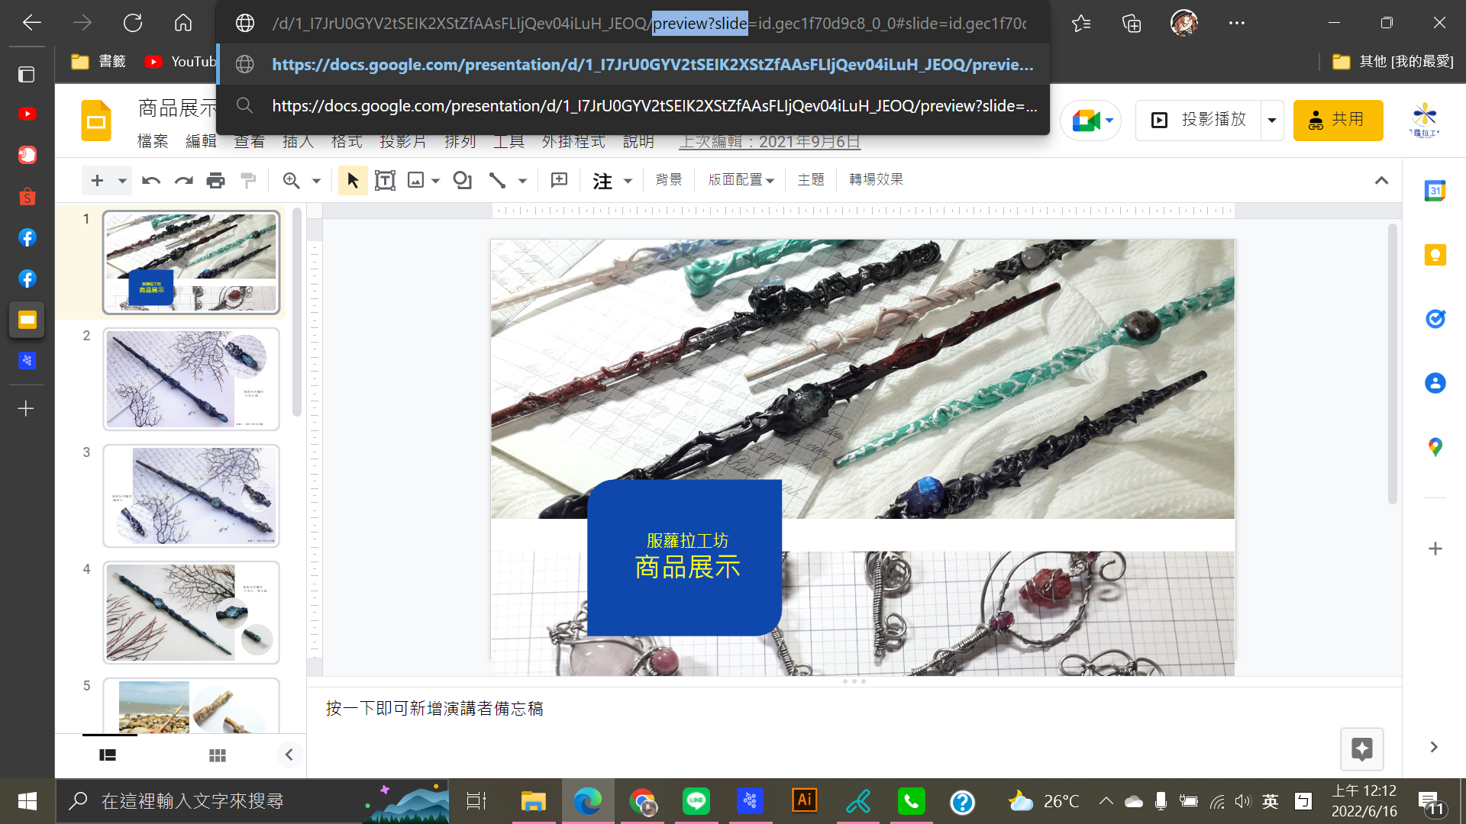
Task: Click the undo arrow in Slides toolbar
Action: [x=151, y=180]
